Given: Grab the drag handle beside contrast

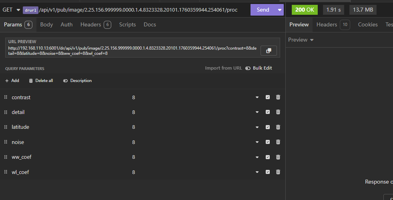Looking at the screenshot, I should pos(6,97).
